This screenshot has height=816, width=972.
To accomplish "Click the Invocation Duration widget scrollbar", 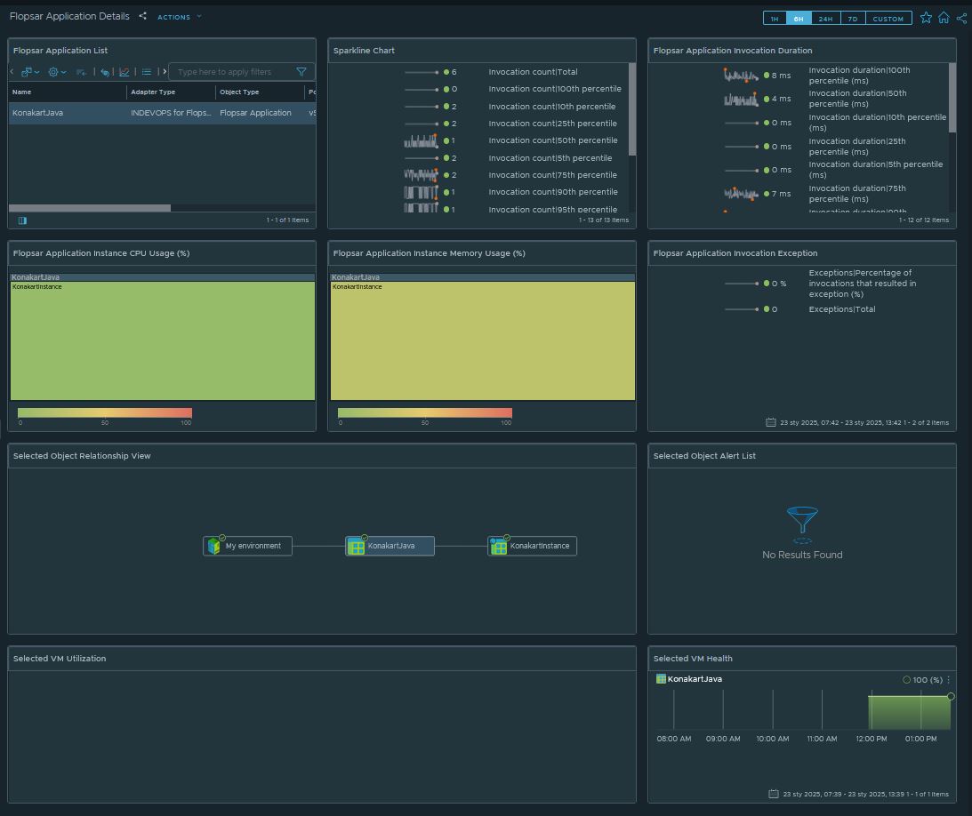I will tap(952, 98).
